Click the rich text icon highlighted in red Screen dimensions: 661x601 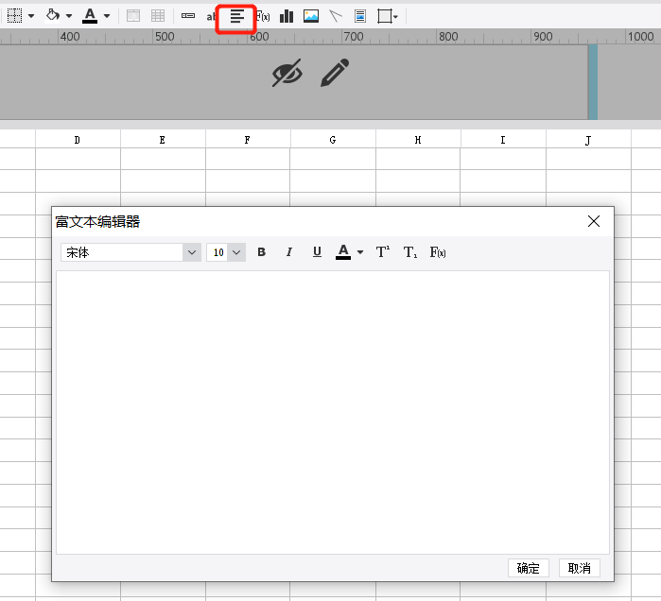[236, 16]
